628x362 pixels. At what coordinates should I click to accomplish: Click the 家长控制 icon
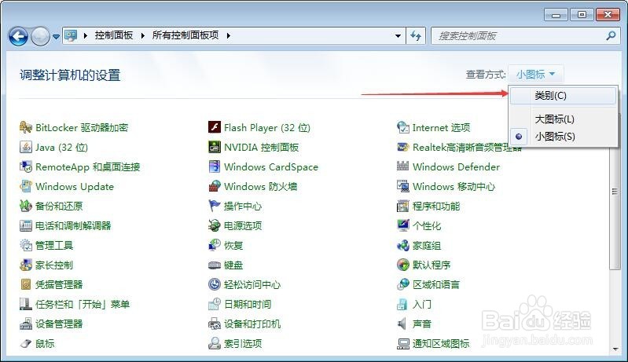26,265
